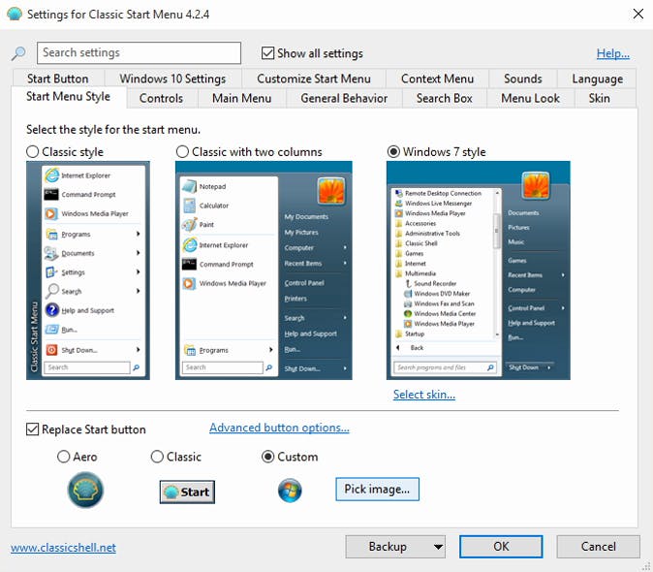Click the Cancel button
The image size is (653, 572).
pyautogui.click(x=598, y=547)
